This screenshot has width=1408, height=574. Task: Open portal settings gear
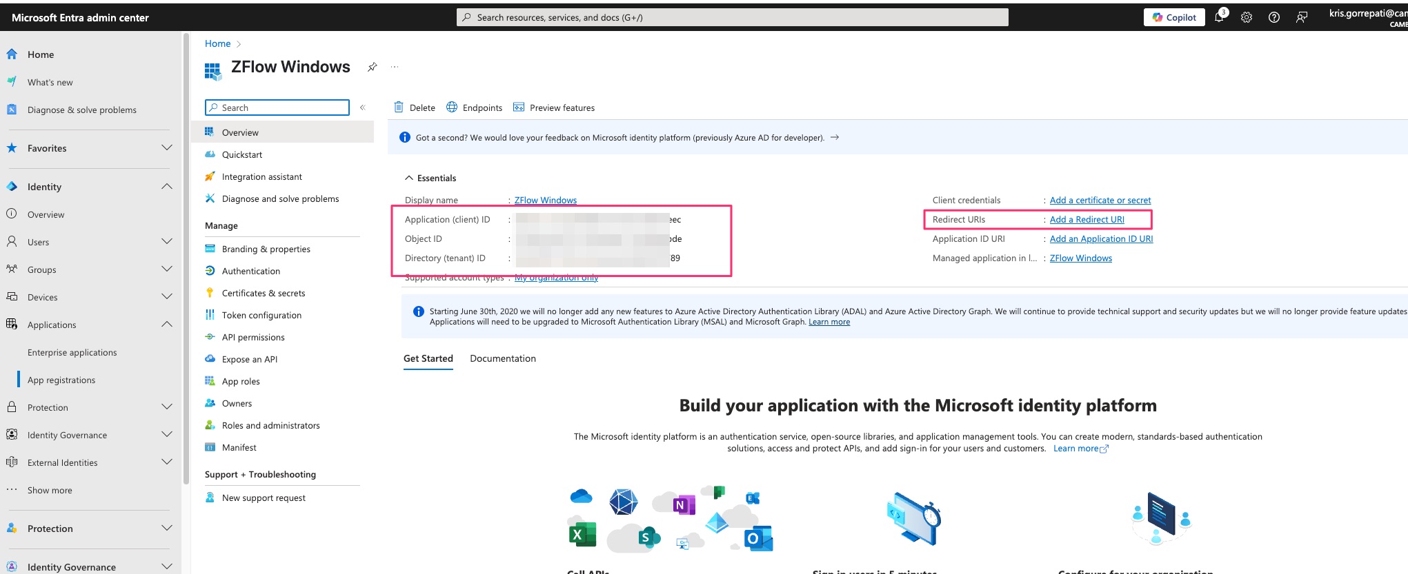pyautogui.click(x=1247, y=17)
